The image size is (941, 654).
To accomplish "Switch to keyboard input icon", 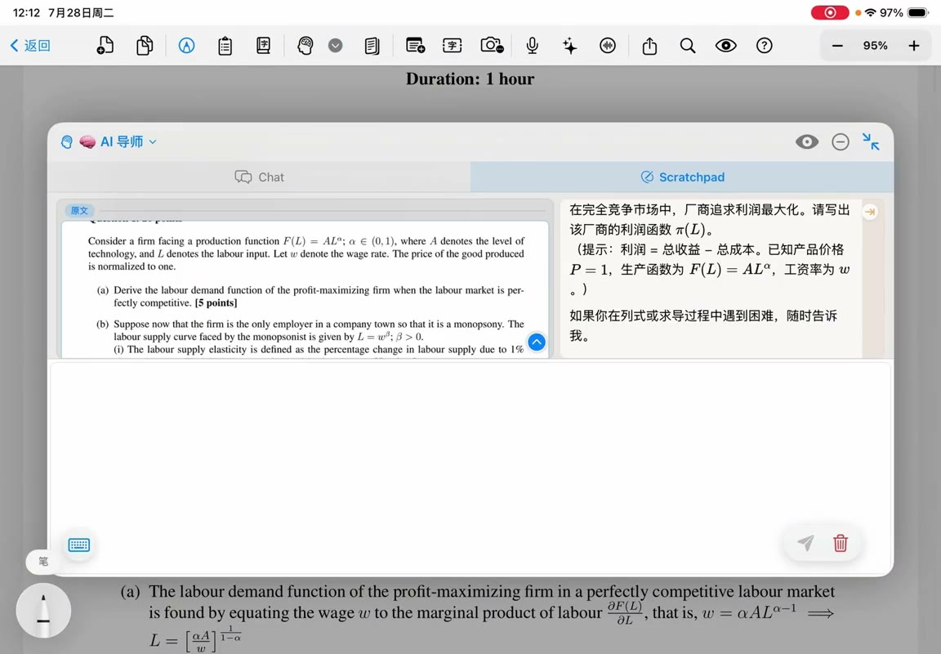I will [79, 544].
